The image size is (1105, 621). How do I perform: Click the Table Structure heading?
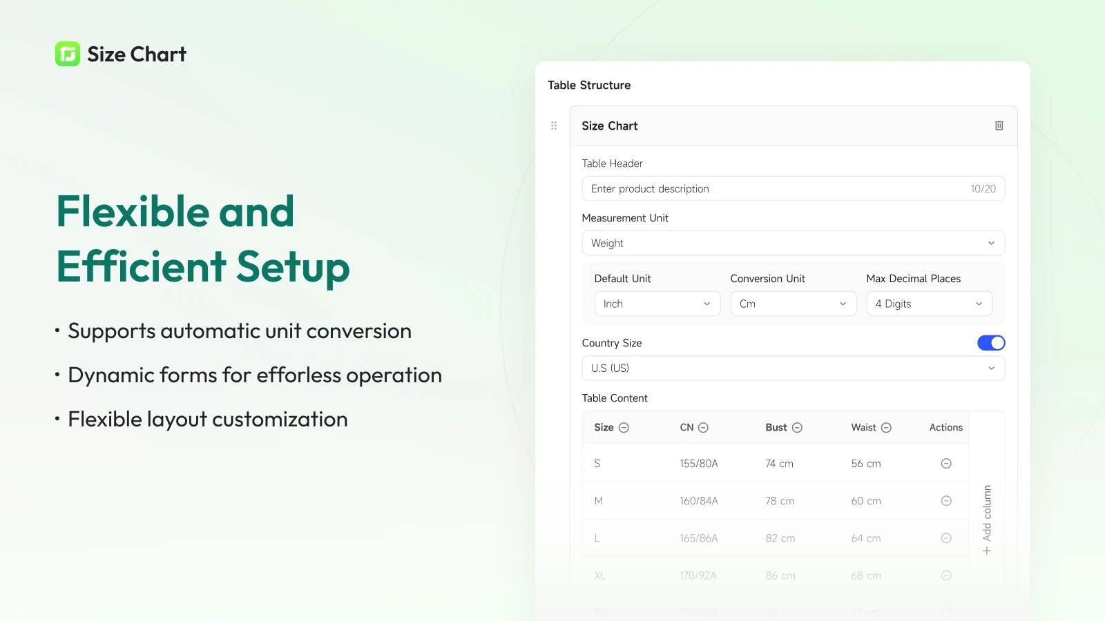click(x=589, y=85)
